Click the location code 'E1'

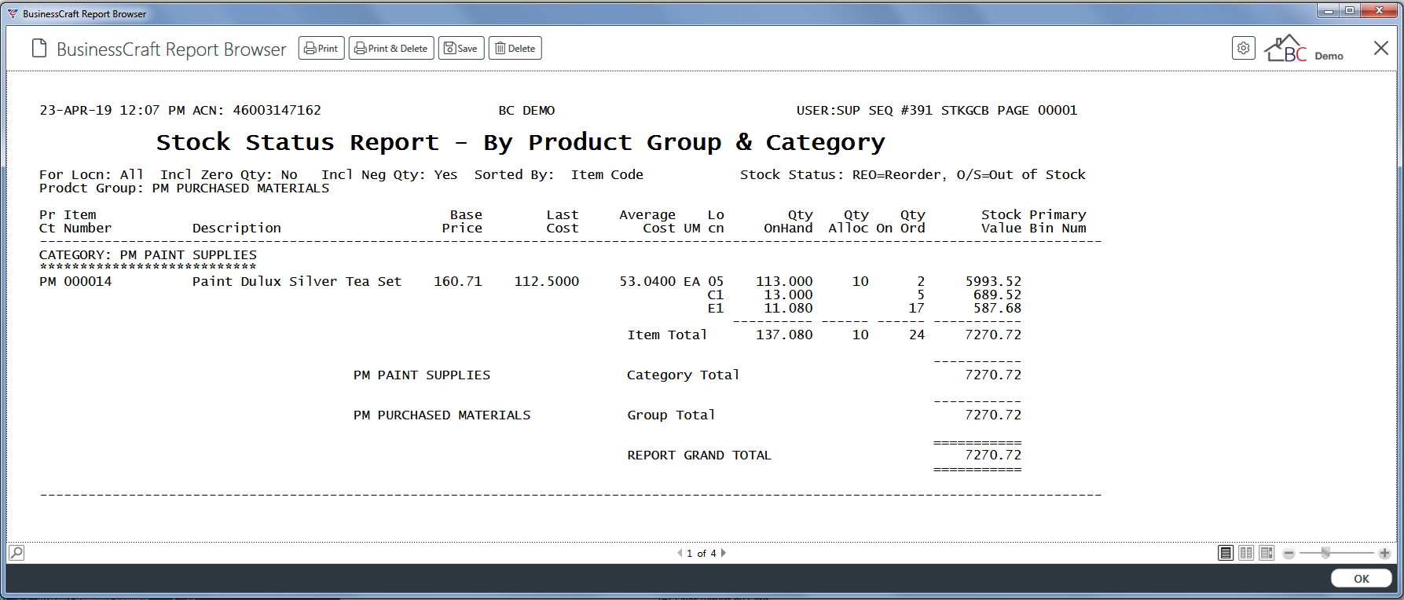coord(716,308)
